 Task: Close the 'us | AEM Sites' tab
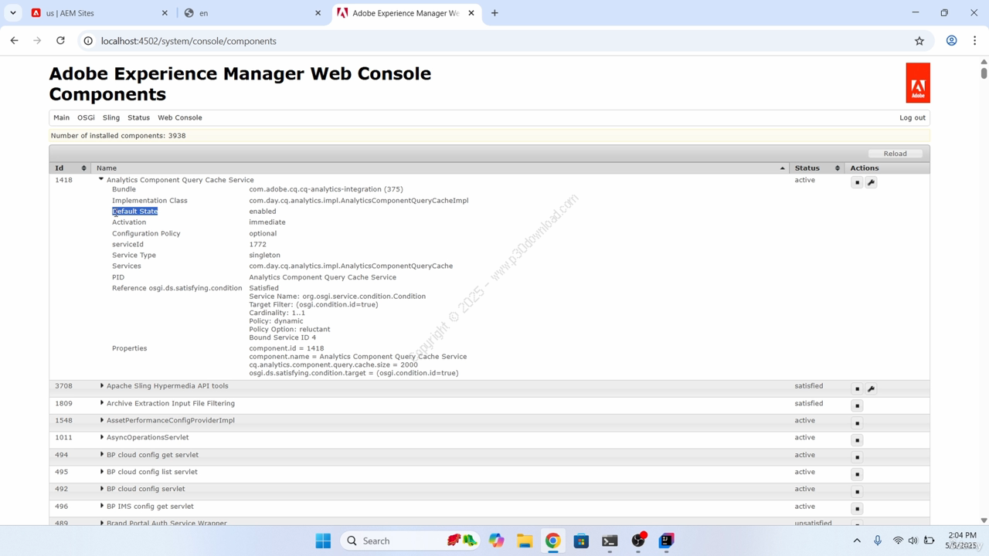tap(165, 13)
